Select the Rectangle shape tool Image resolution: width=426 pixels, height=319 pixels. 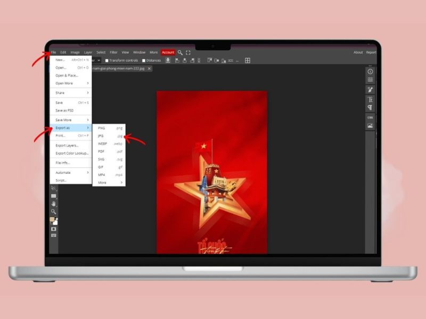(54, 196)
